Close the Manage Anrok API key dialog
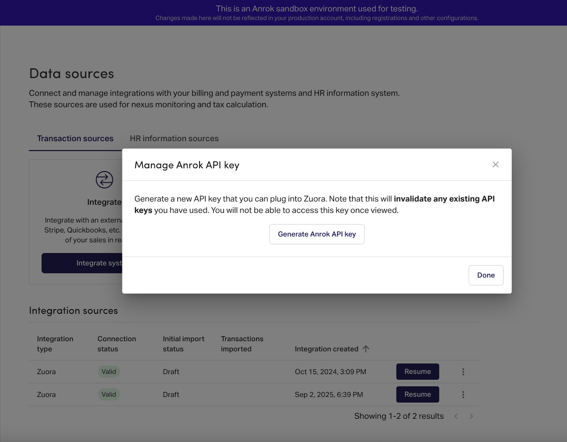Image resolution: width=567 pixels, height=442 pixels. (495, 165)
